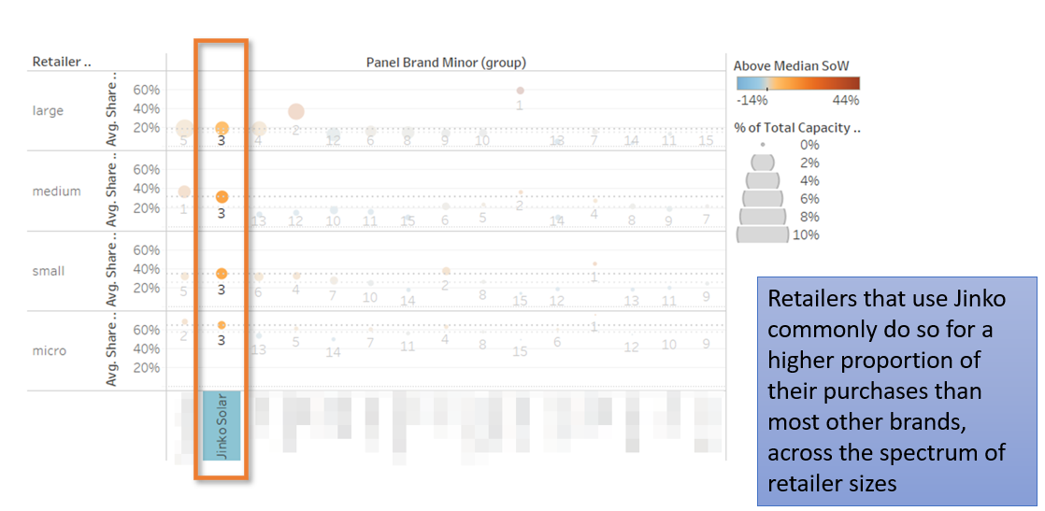Select the small retailer row label
This screenshot has height=511, width=1045.
click(x=49, y=271)
